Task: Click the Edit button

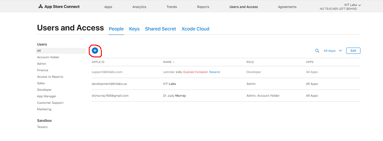Action: click(353, 51)
